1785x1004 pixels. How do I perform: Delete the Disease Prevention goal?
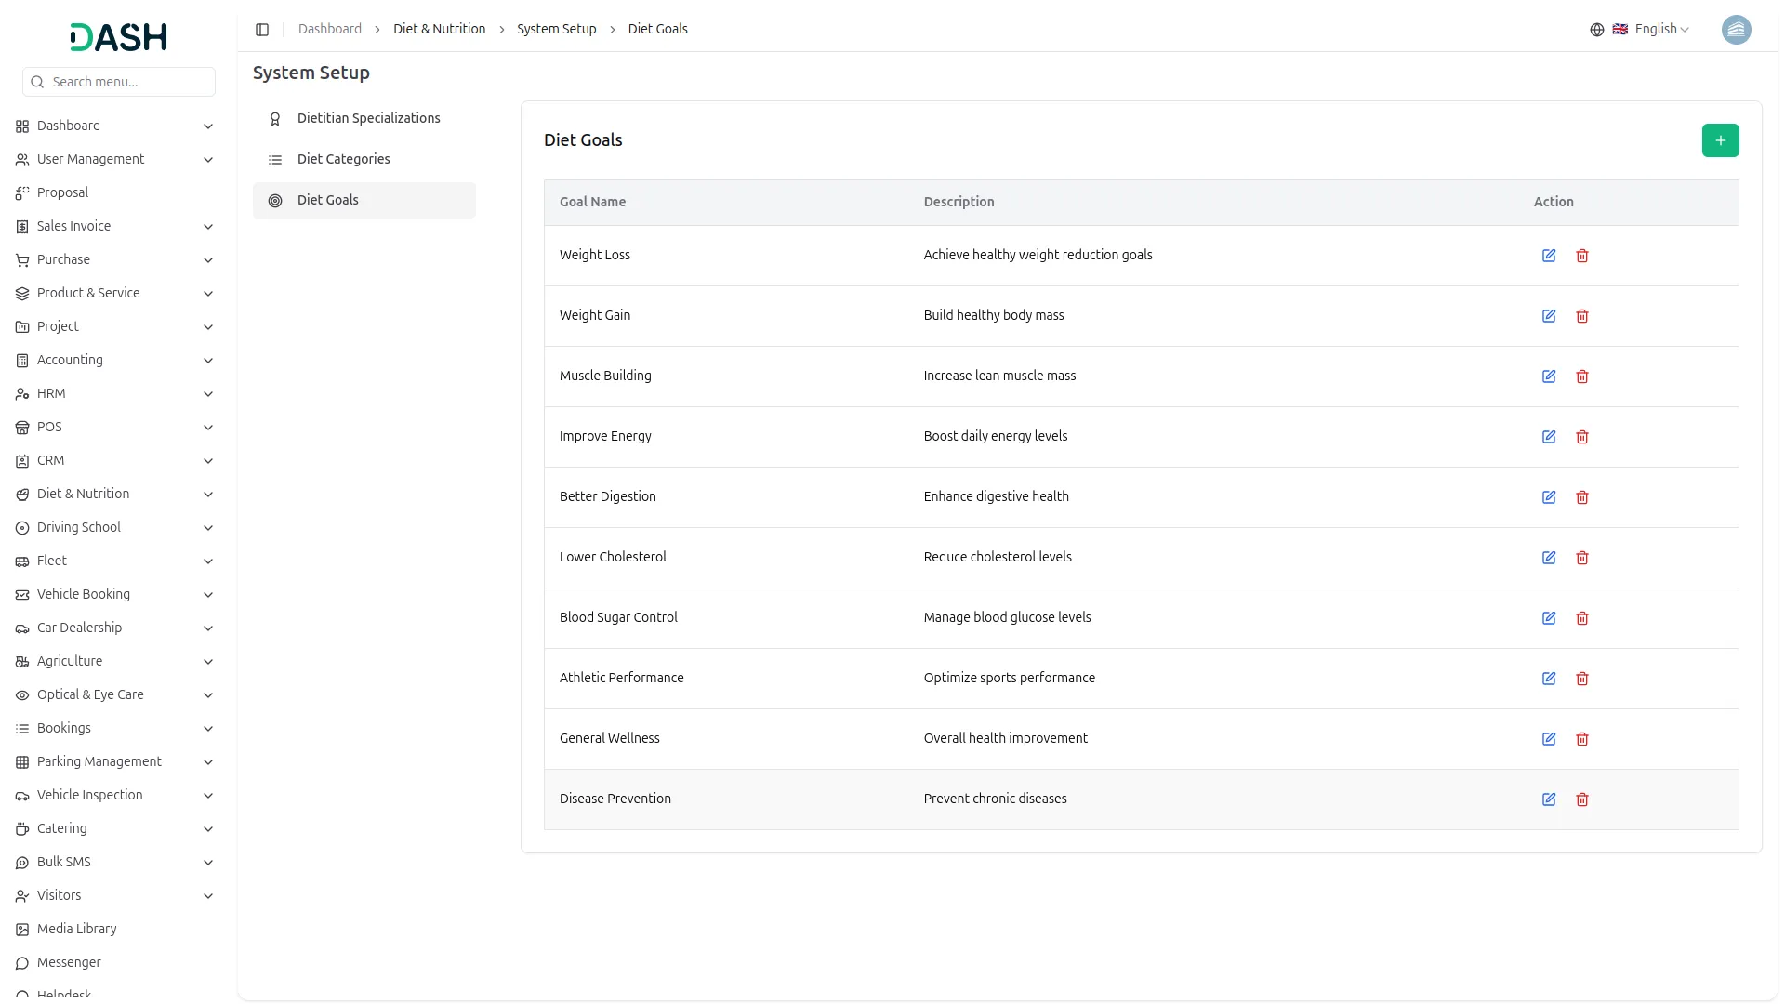(x=1582, y=799)
